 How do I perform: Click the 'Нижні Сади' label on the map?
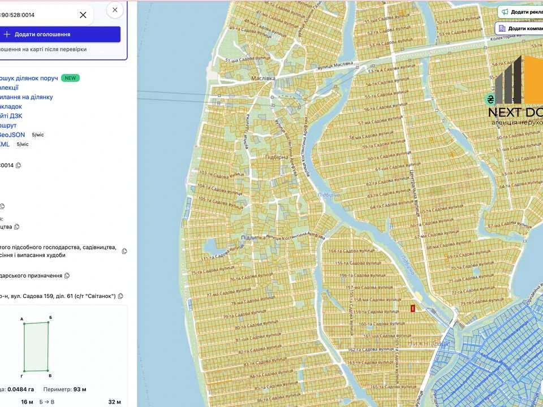pyautogui.click(x=429, y=343)
